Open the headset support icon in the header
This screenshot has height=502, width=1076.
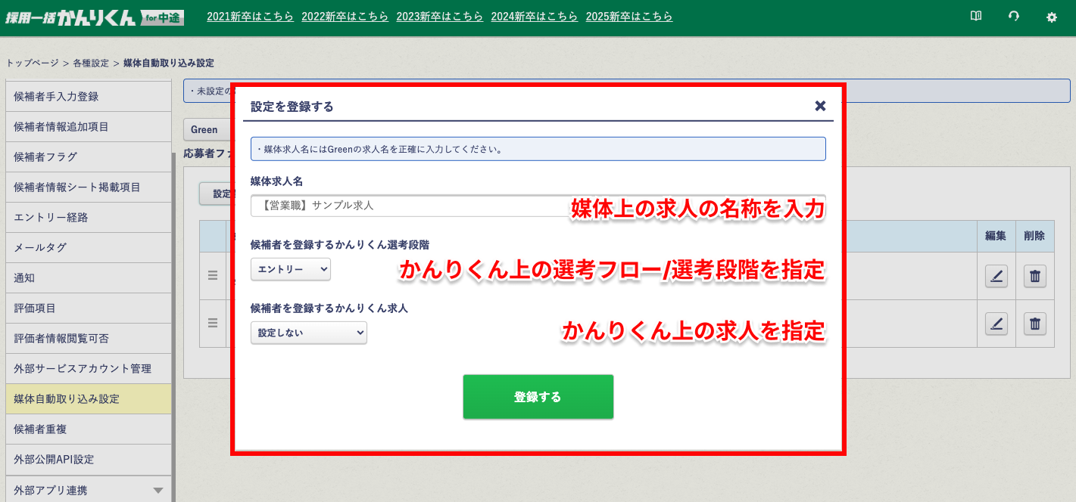click(x=1014, y=15)
